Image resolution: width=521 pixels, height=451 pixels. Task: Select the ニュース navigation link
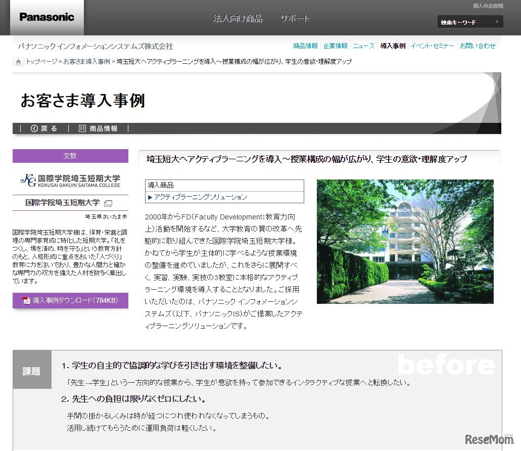[x=363, y=46]
